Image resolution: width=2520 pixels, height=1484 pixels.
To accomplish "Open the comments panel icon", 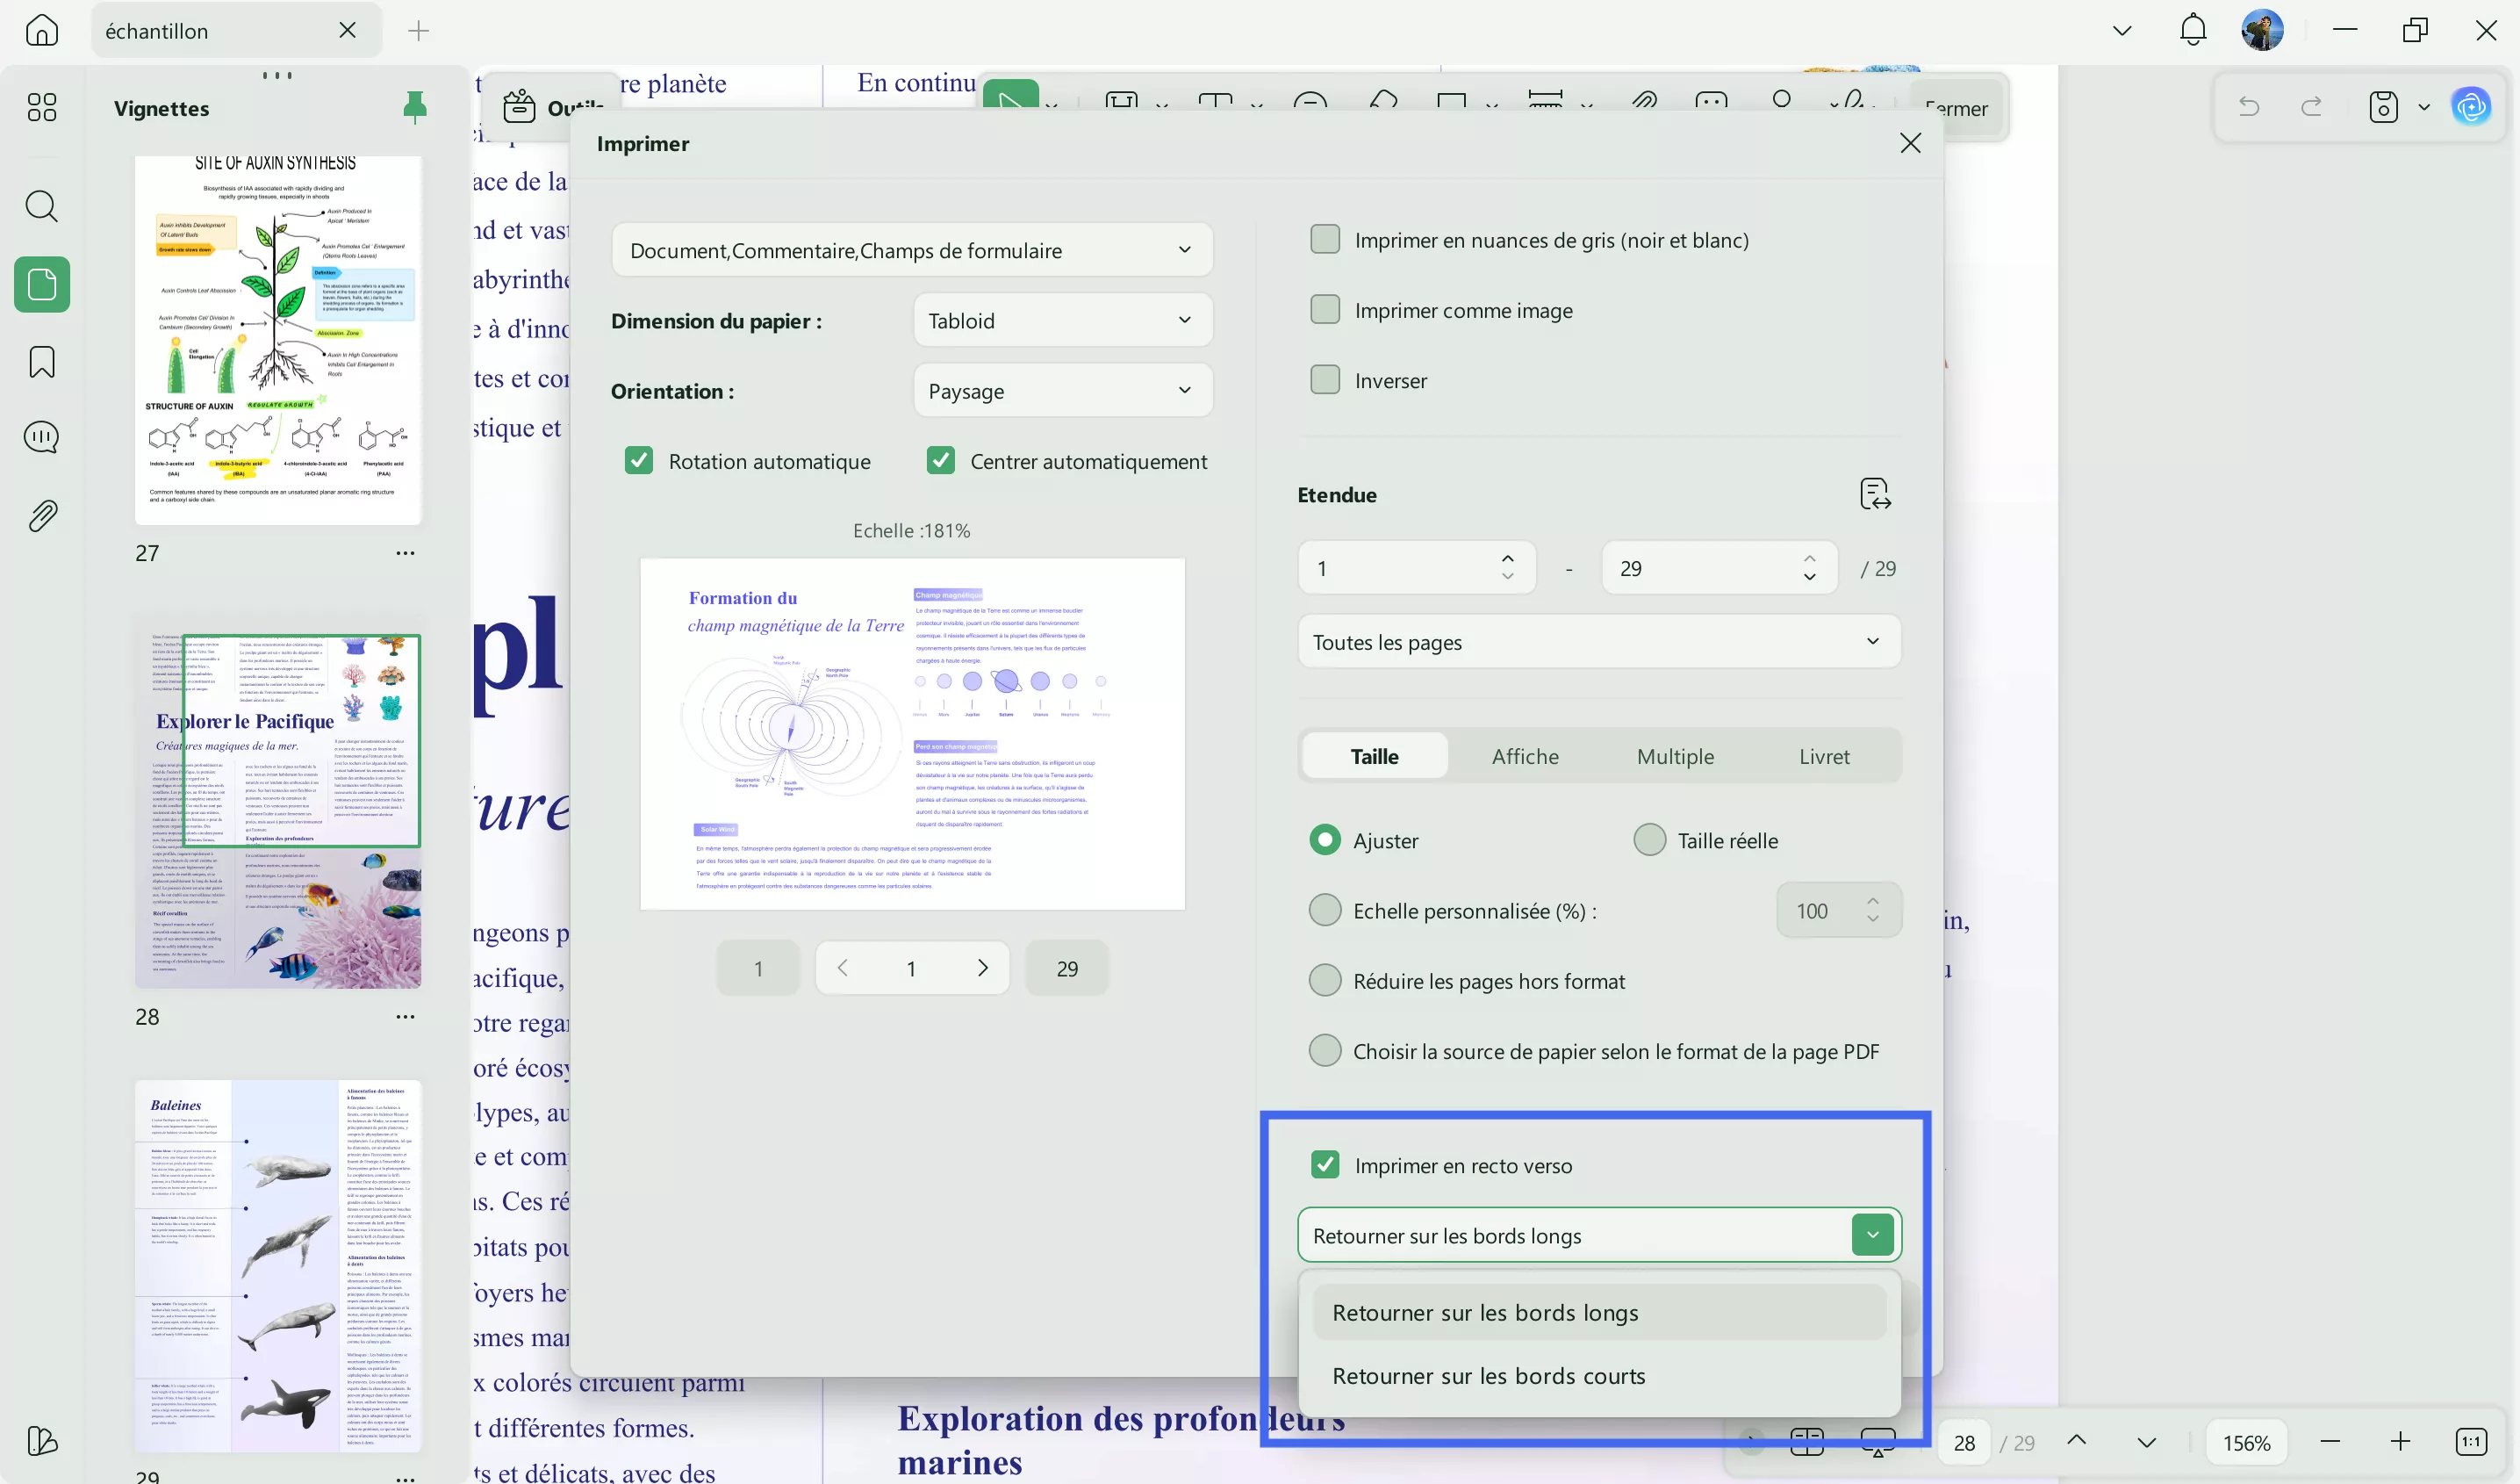I will click(x=41, y=437).
